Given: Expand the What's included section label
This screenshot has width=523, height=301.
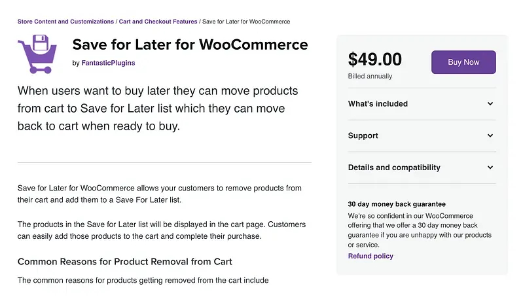Looking at the screenshot, I should (x=378, y=104).
